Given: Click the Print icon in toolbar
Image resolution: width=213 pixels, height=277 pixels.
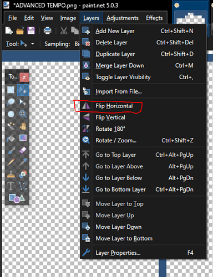Looking at the screenshot, I should pyautogui.click(x=48, y=30).
